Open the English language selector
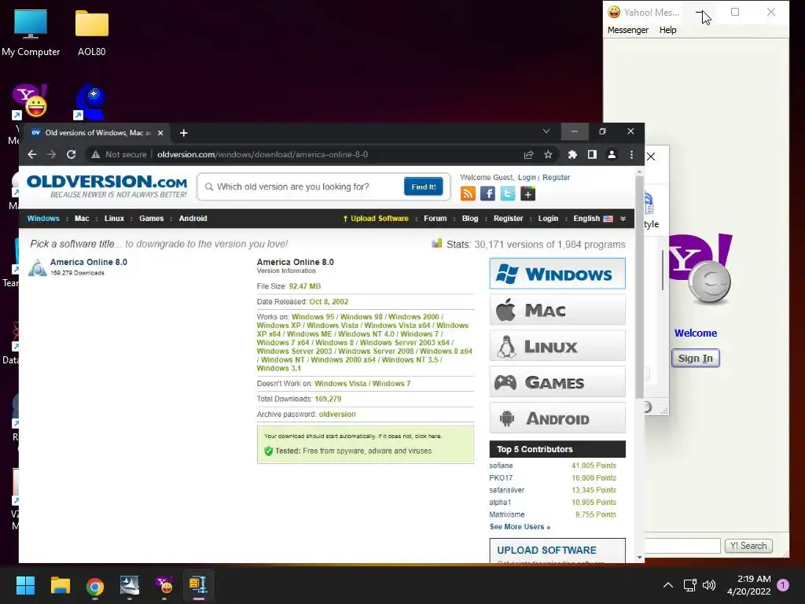This screenshot has height=604, width=805. (593, 219)
